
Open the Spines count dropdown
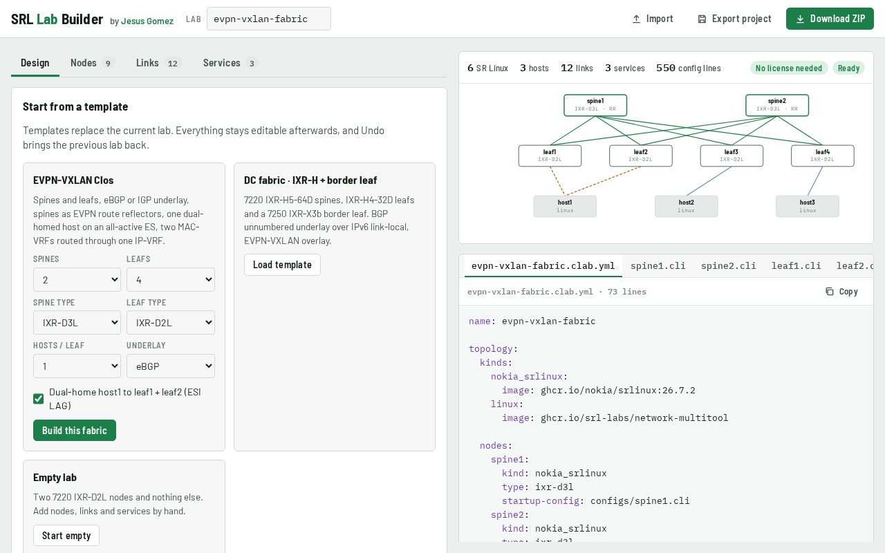[x=77, y=280]
